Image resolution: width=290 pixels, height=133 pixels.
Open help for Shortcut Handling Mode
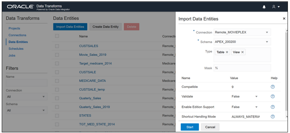[x=273, y=116]
